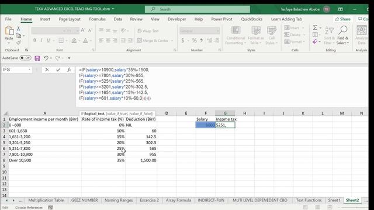
Task: Click the Search box in title bar
Action: click(198, 9)
